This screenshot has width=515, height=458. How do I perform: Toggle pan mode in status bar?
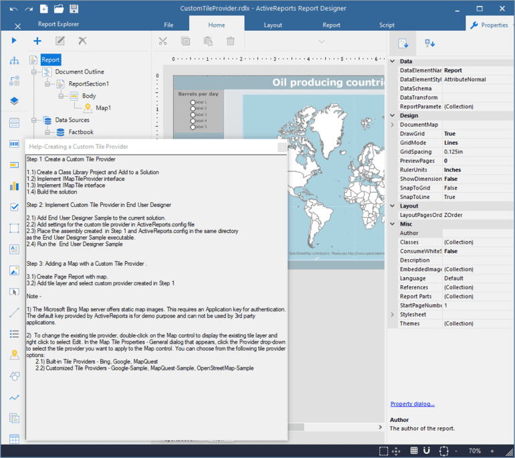coord(396,451)
